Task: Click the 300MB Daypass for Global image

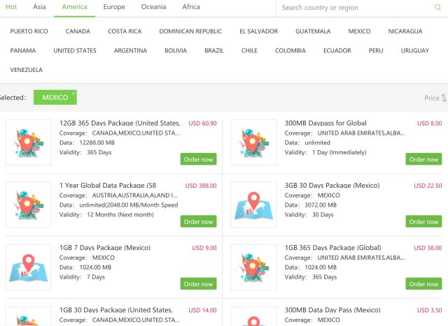Action: click(x=253, y=142)
